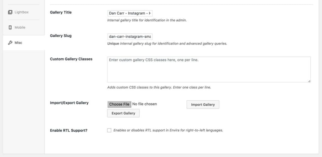This screenshot has width=322, height=157.
Task: Click the Import Gallery button
Action: pos(203,105)
